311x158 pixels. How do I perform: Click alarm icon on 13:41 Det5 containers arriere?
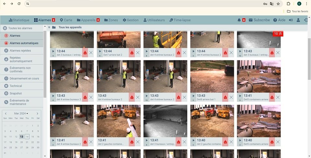tap(272, 97)
